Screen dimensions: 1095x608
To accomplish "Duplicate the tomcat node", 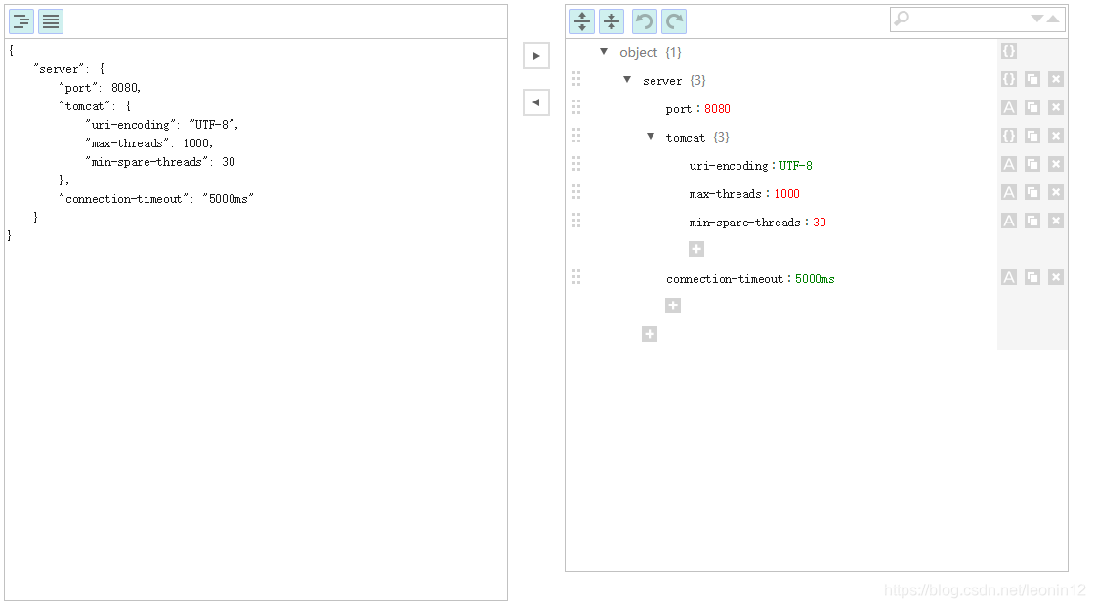I will pos(1032,136).
